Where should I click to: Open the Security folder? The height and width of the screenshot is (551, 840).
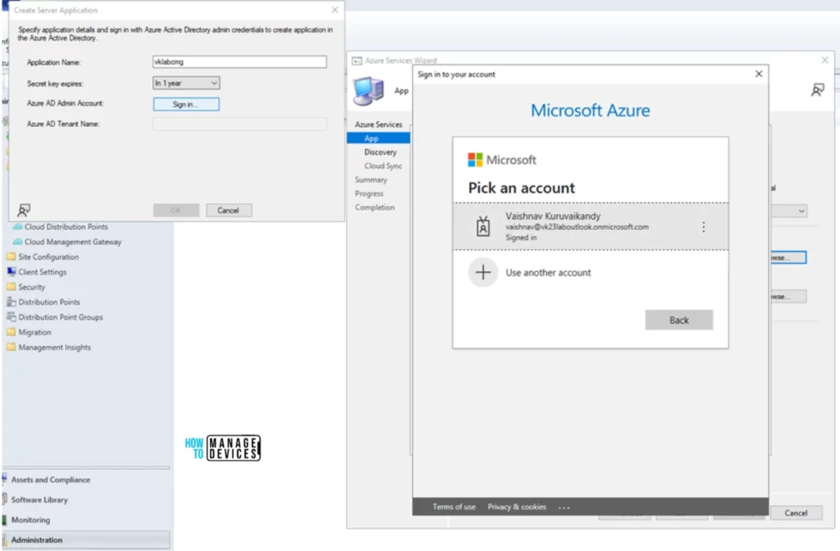pyautogui.click(x=32, y=287)
